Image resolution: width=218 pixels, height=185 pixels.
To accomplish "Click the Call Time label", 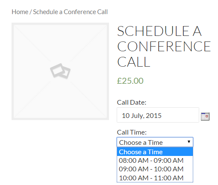I will coord(132,132).
